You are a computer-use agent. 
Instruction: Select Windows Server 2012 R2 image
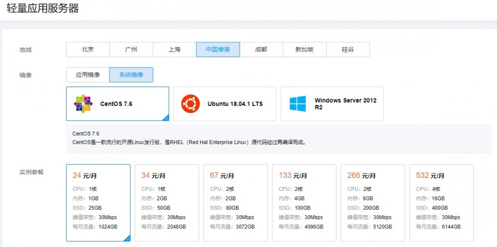(332, 104)
